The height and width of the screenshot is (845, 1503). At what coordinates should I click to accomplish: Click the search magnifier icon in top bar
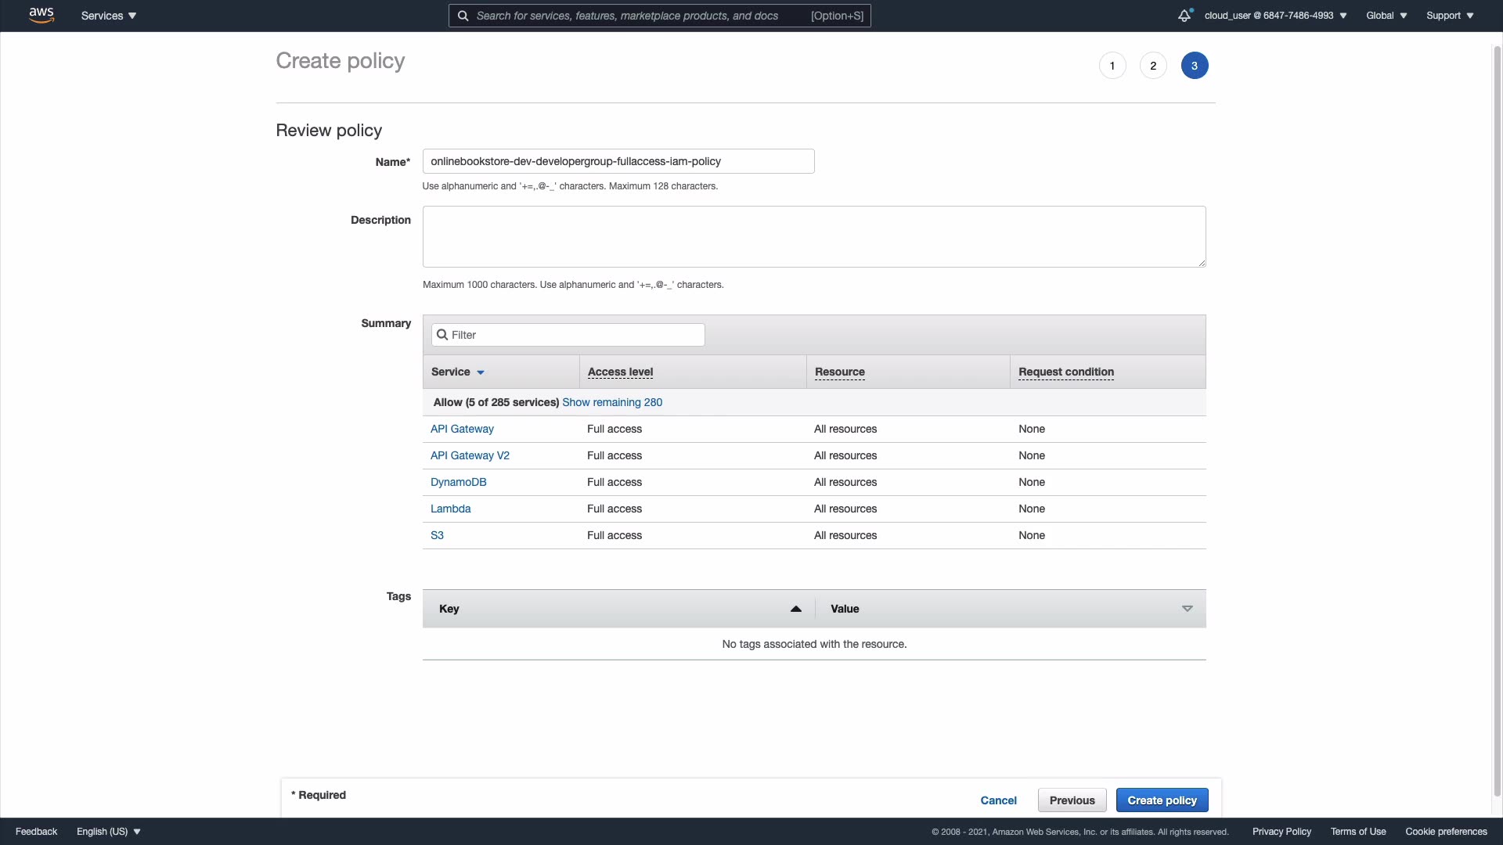pos(463,16)
